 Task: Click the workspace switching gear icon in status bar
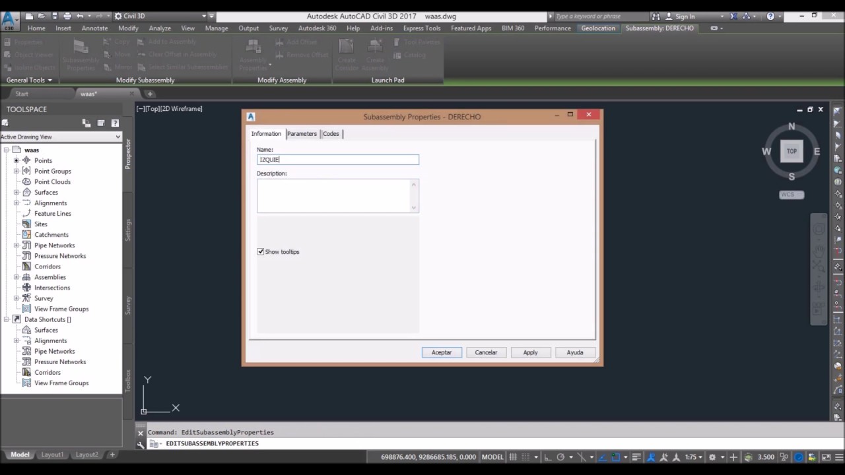(712, 457)
